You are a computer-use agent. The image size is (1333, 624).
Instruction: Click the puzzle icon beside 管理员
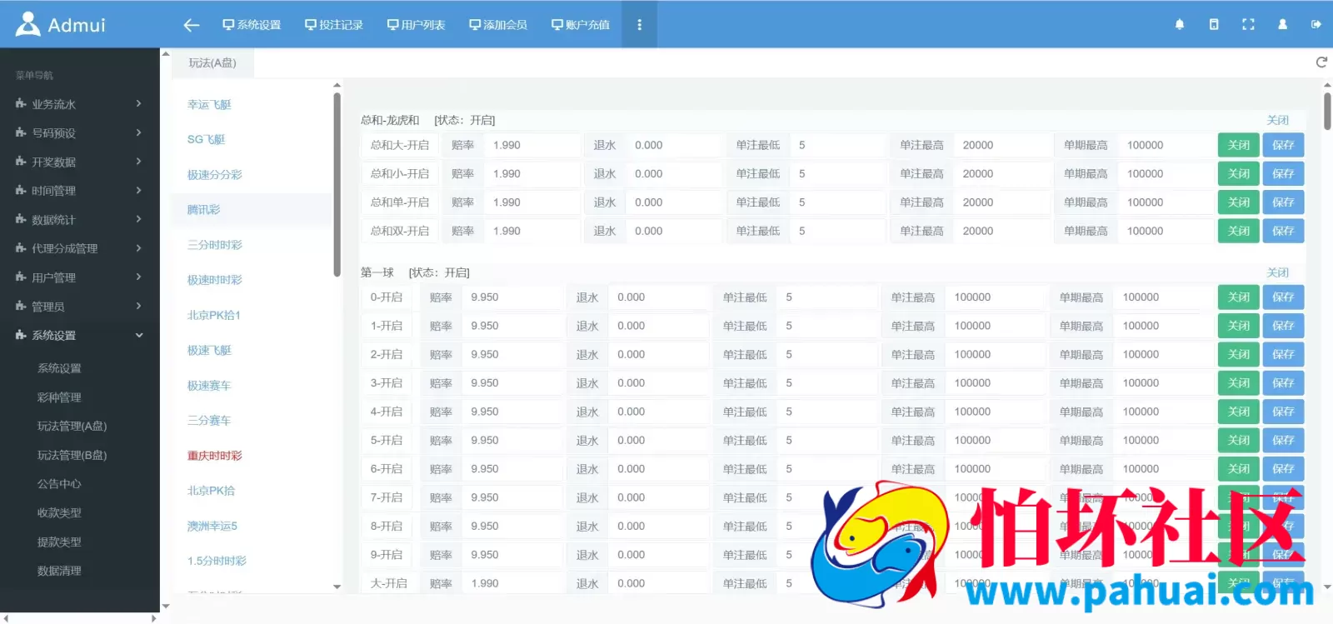(x=21, y=306)
